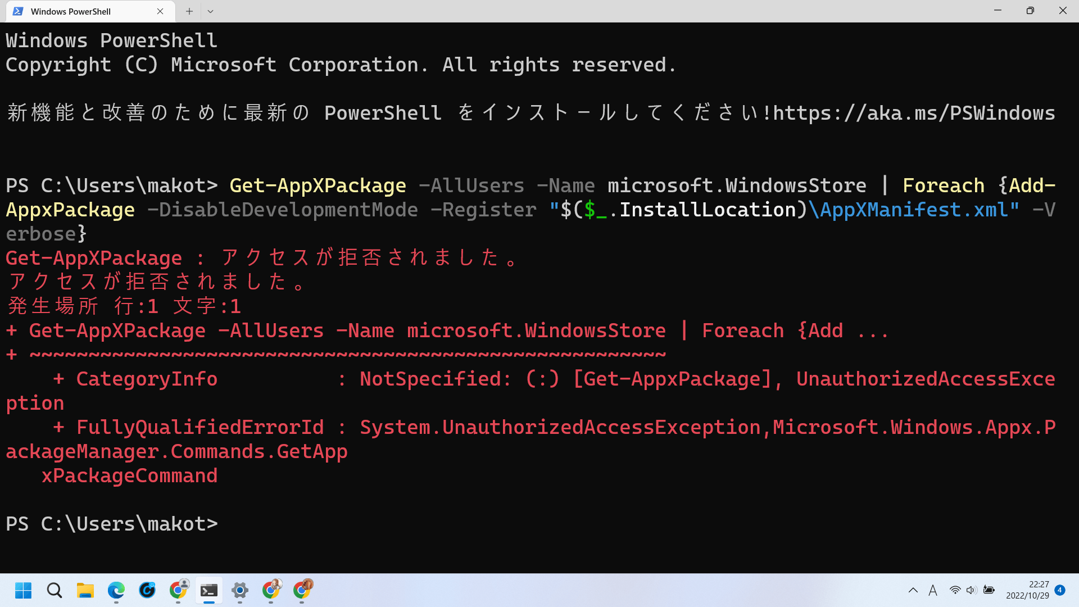Screen dimensions: 1079x607
Task: Click the PowerShell icon in tab
Action: pyautogui.click(x=18, y=11)
